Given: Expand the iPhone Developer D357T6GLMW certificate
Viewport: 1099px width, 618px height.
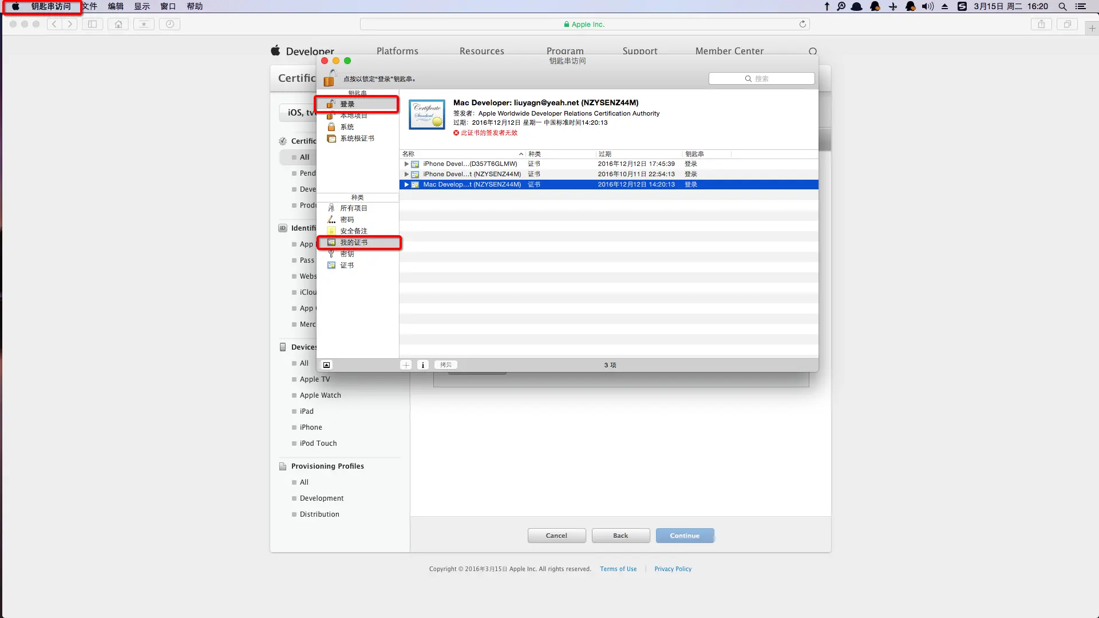Looking at the screenshot, I should [x=406, y=164].
